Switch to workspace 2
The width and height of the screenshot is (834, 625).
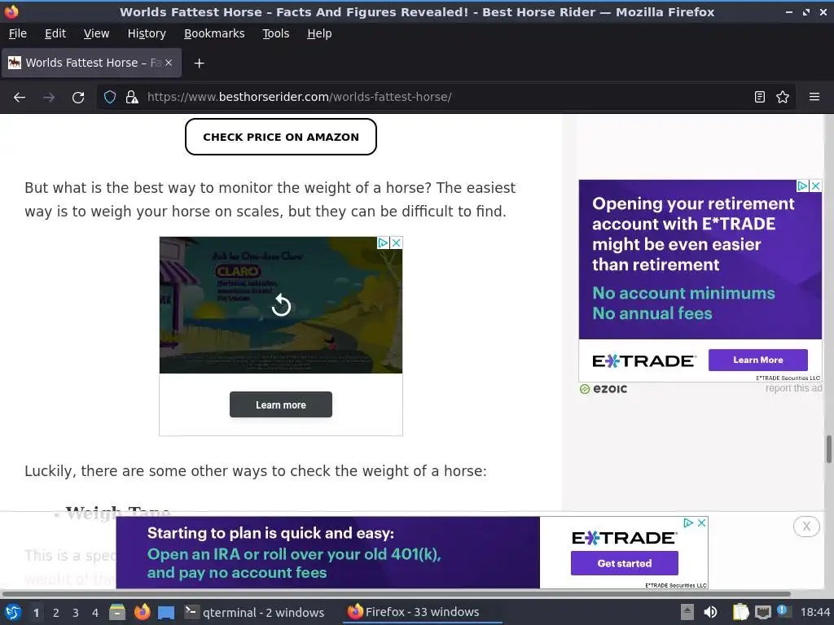pyautogui.click(x=56, y=613)
